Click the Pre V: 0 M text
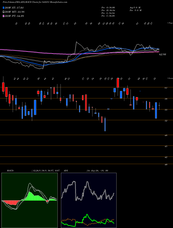 tap(136, 10)
